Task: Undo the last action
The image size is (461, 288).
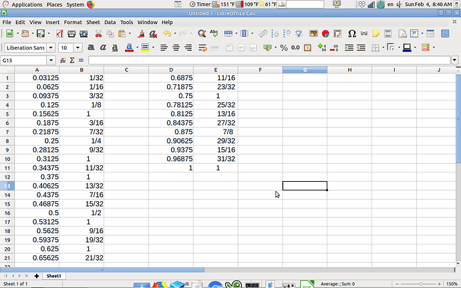Action: tap(167, 33)
